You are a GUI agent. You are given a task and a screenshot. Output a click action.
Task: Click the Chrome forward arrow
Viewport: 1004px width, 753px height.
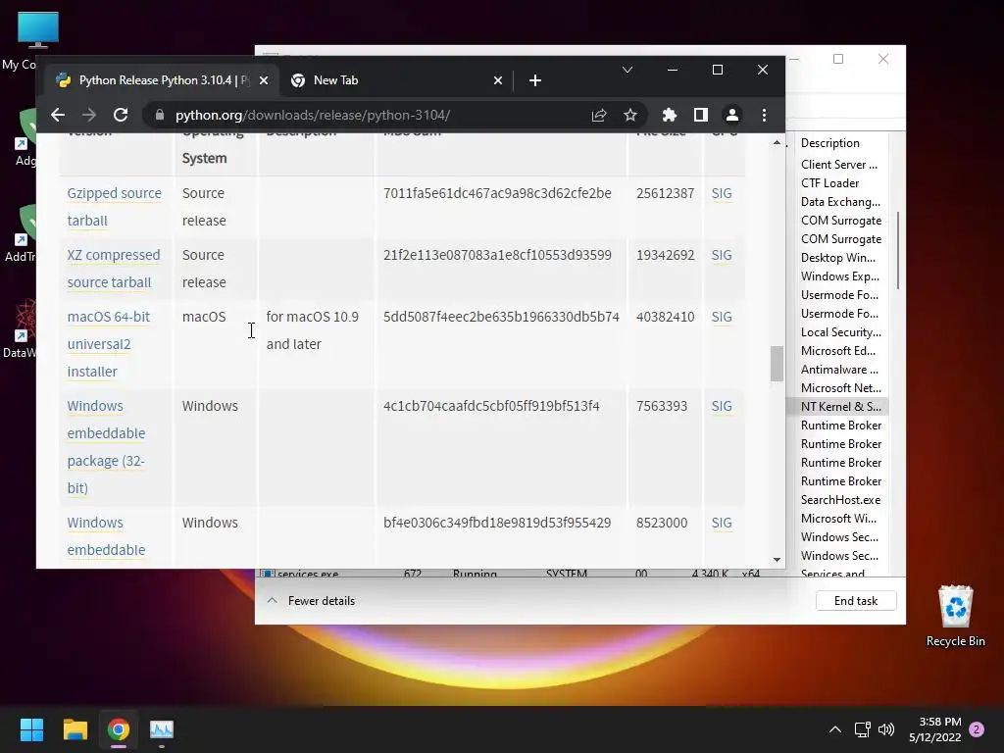click(89, 116)
